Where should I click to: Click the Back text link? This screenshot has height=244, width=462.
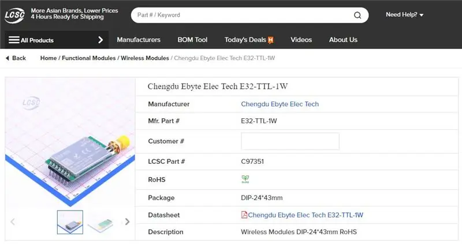19,58
